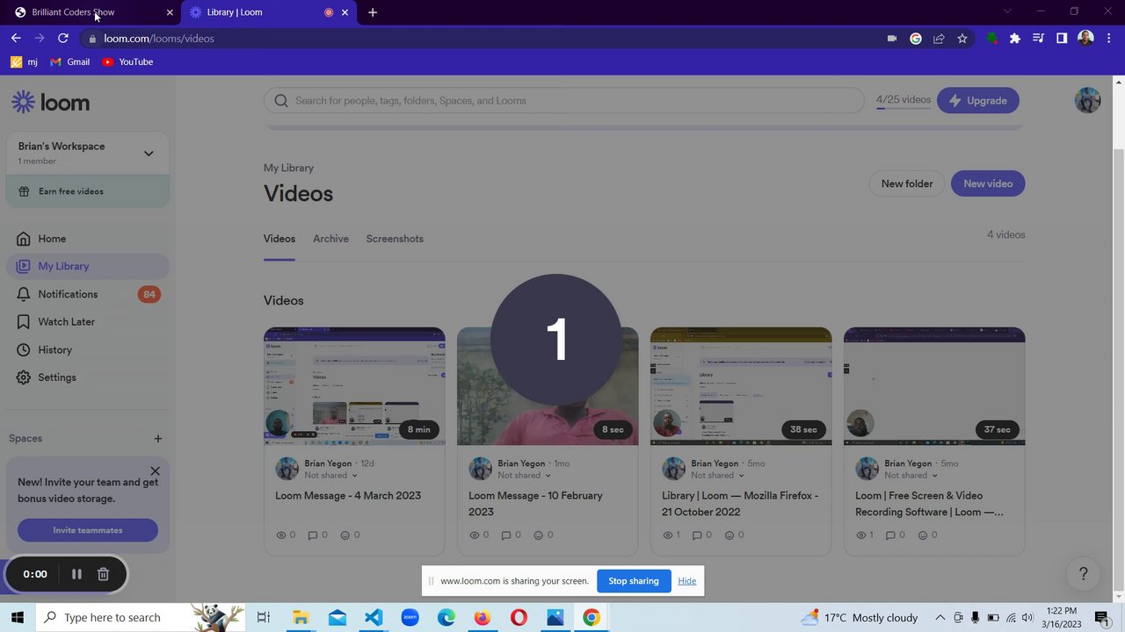Open Not shared dropdown on Loom Message - 10 February 2023

click(525, 476)
